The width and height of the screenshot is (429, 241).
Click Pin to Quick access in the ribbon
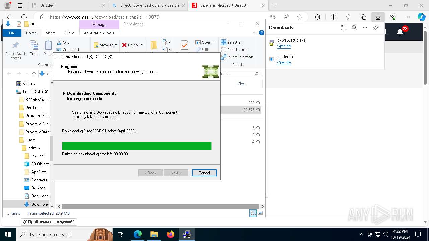tap(15, 51)
